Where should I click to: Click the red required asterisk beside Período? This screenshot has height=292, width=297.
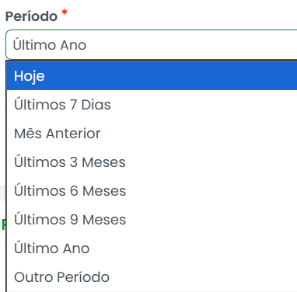65,12
